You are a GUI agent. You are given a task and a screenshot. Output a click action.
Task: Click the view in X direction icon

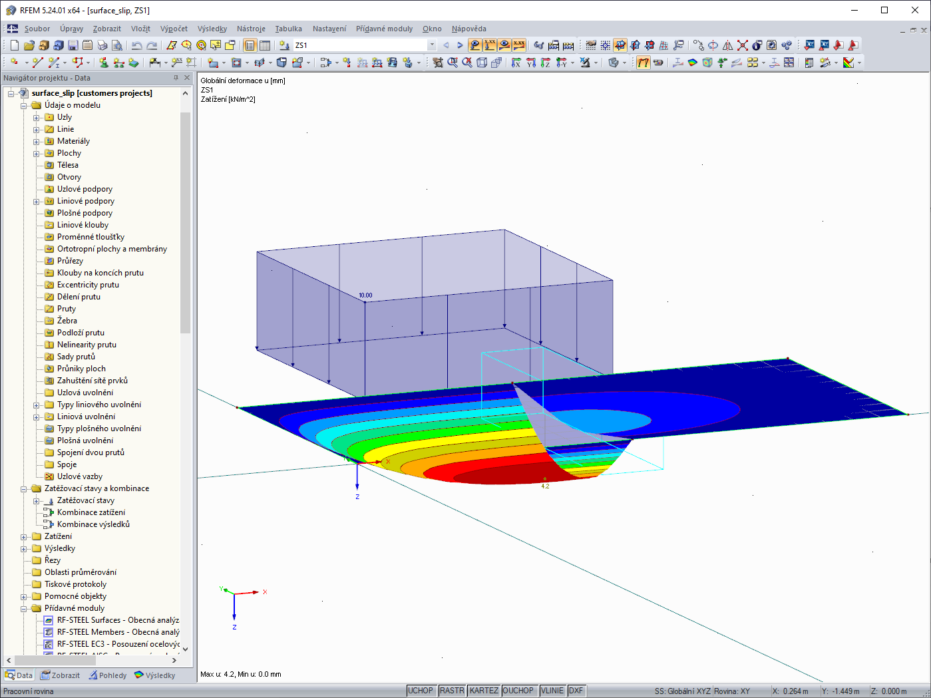click(516, 63)
